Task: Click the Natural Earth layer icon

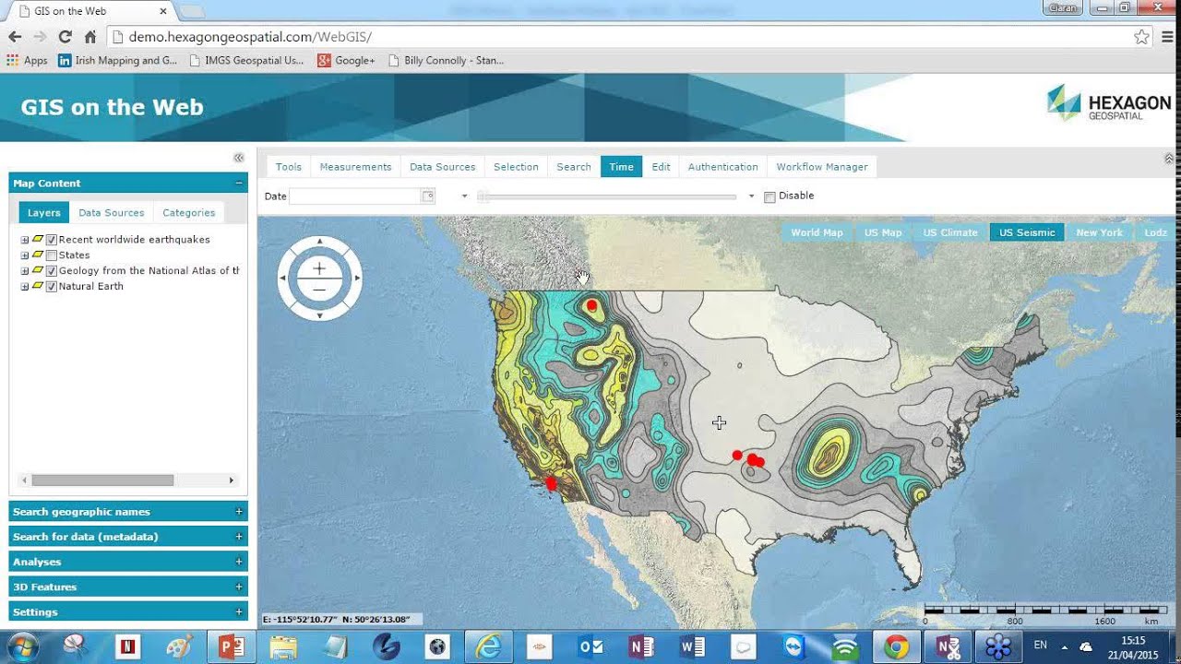Action: click(x=38, y=286)
